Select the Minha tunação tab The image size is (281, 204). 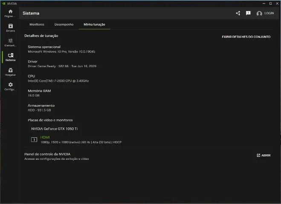[94, 25]
